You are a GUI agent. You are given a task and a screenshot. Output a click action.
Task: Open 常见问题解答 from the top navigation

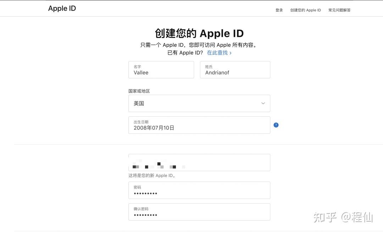[x=339, y=10]
